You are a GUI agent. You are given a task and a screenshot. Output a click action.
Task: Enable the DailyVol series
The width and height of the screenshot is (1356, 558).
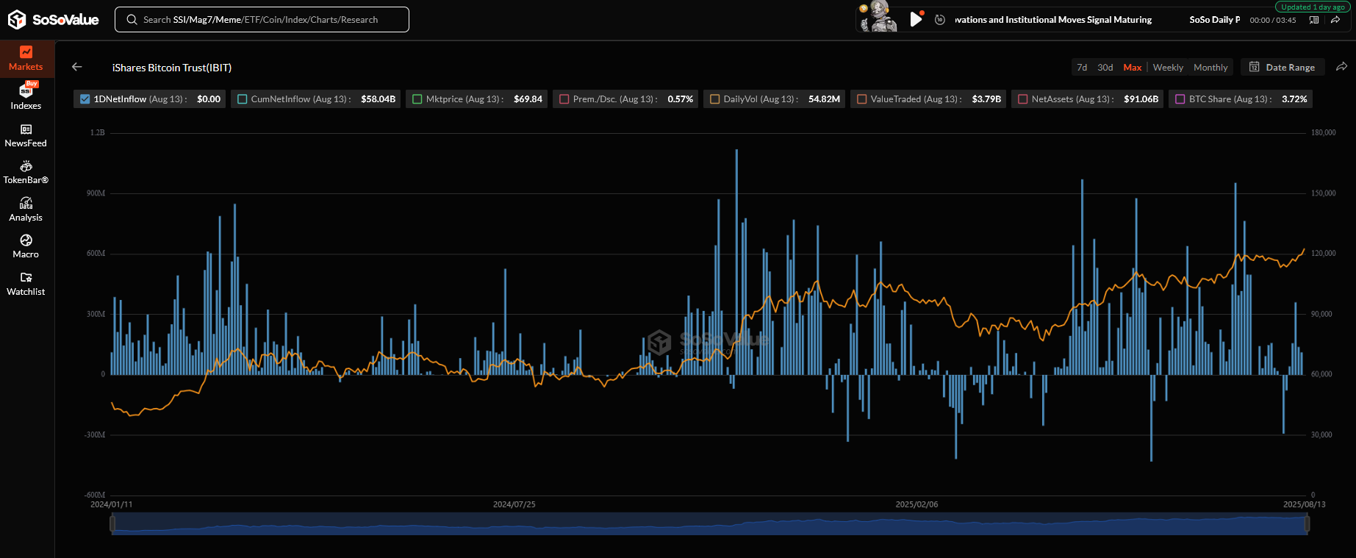715,99
